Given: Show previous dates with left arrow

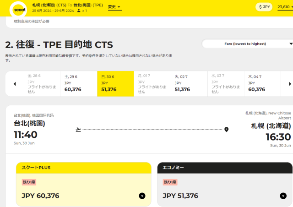Looking at the screenshot, I should 15,84.
